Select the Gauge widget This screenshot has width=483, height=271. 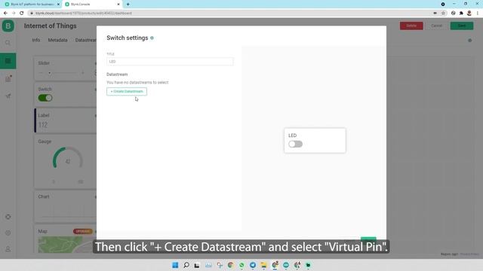click(x=66, y=162)
